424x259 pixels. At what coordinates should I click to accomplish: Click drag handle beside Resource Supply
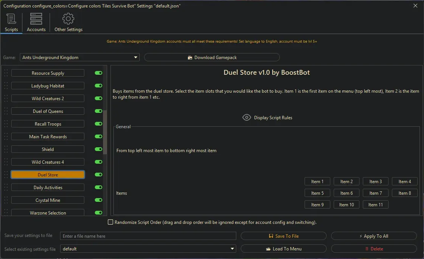(x=6, y=73)
